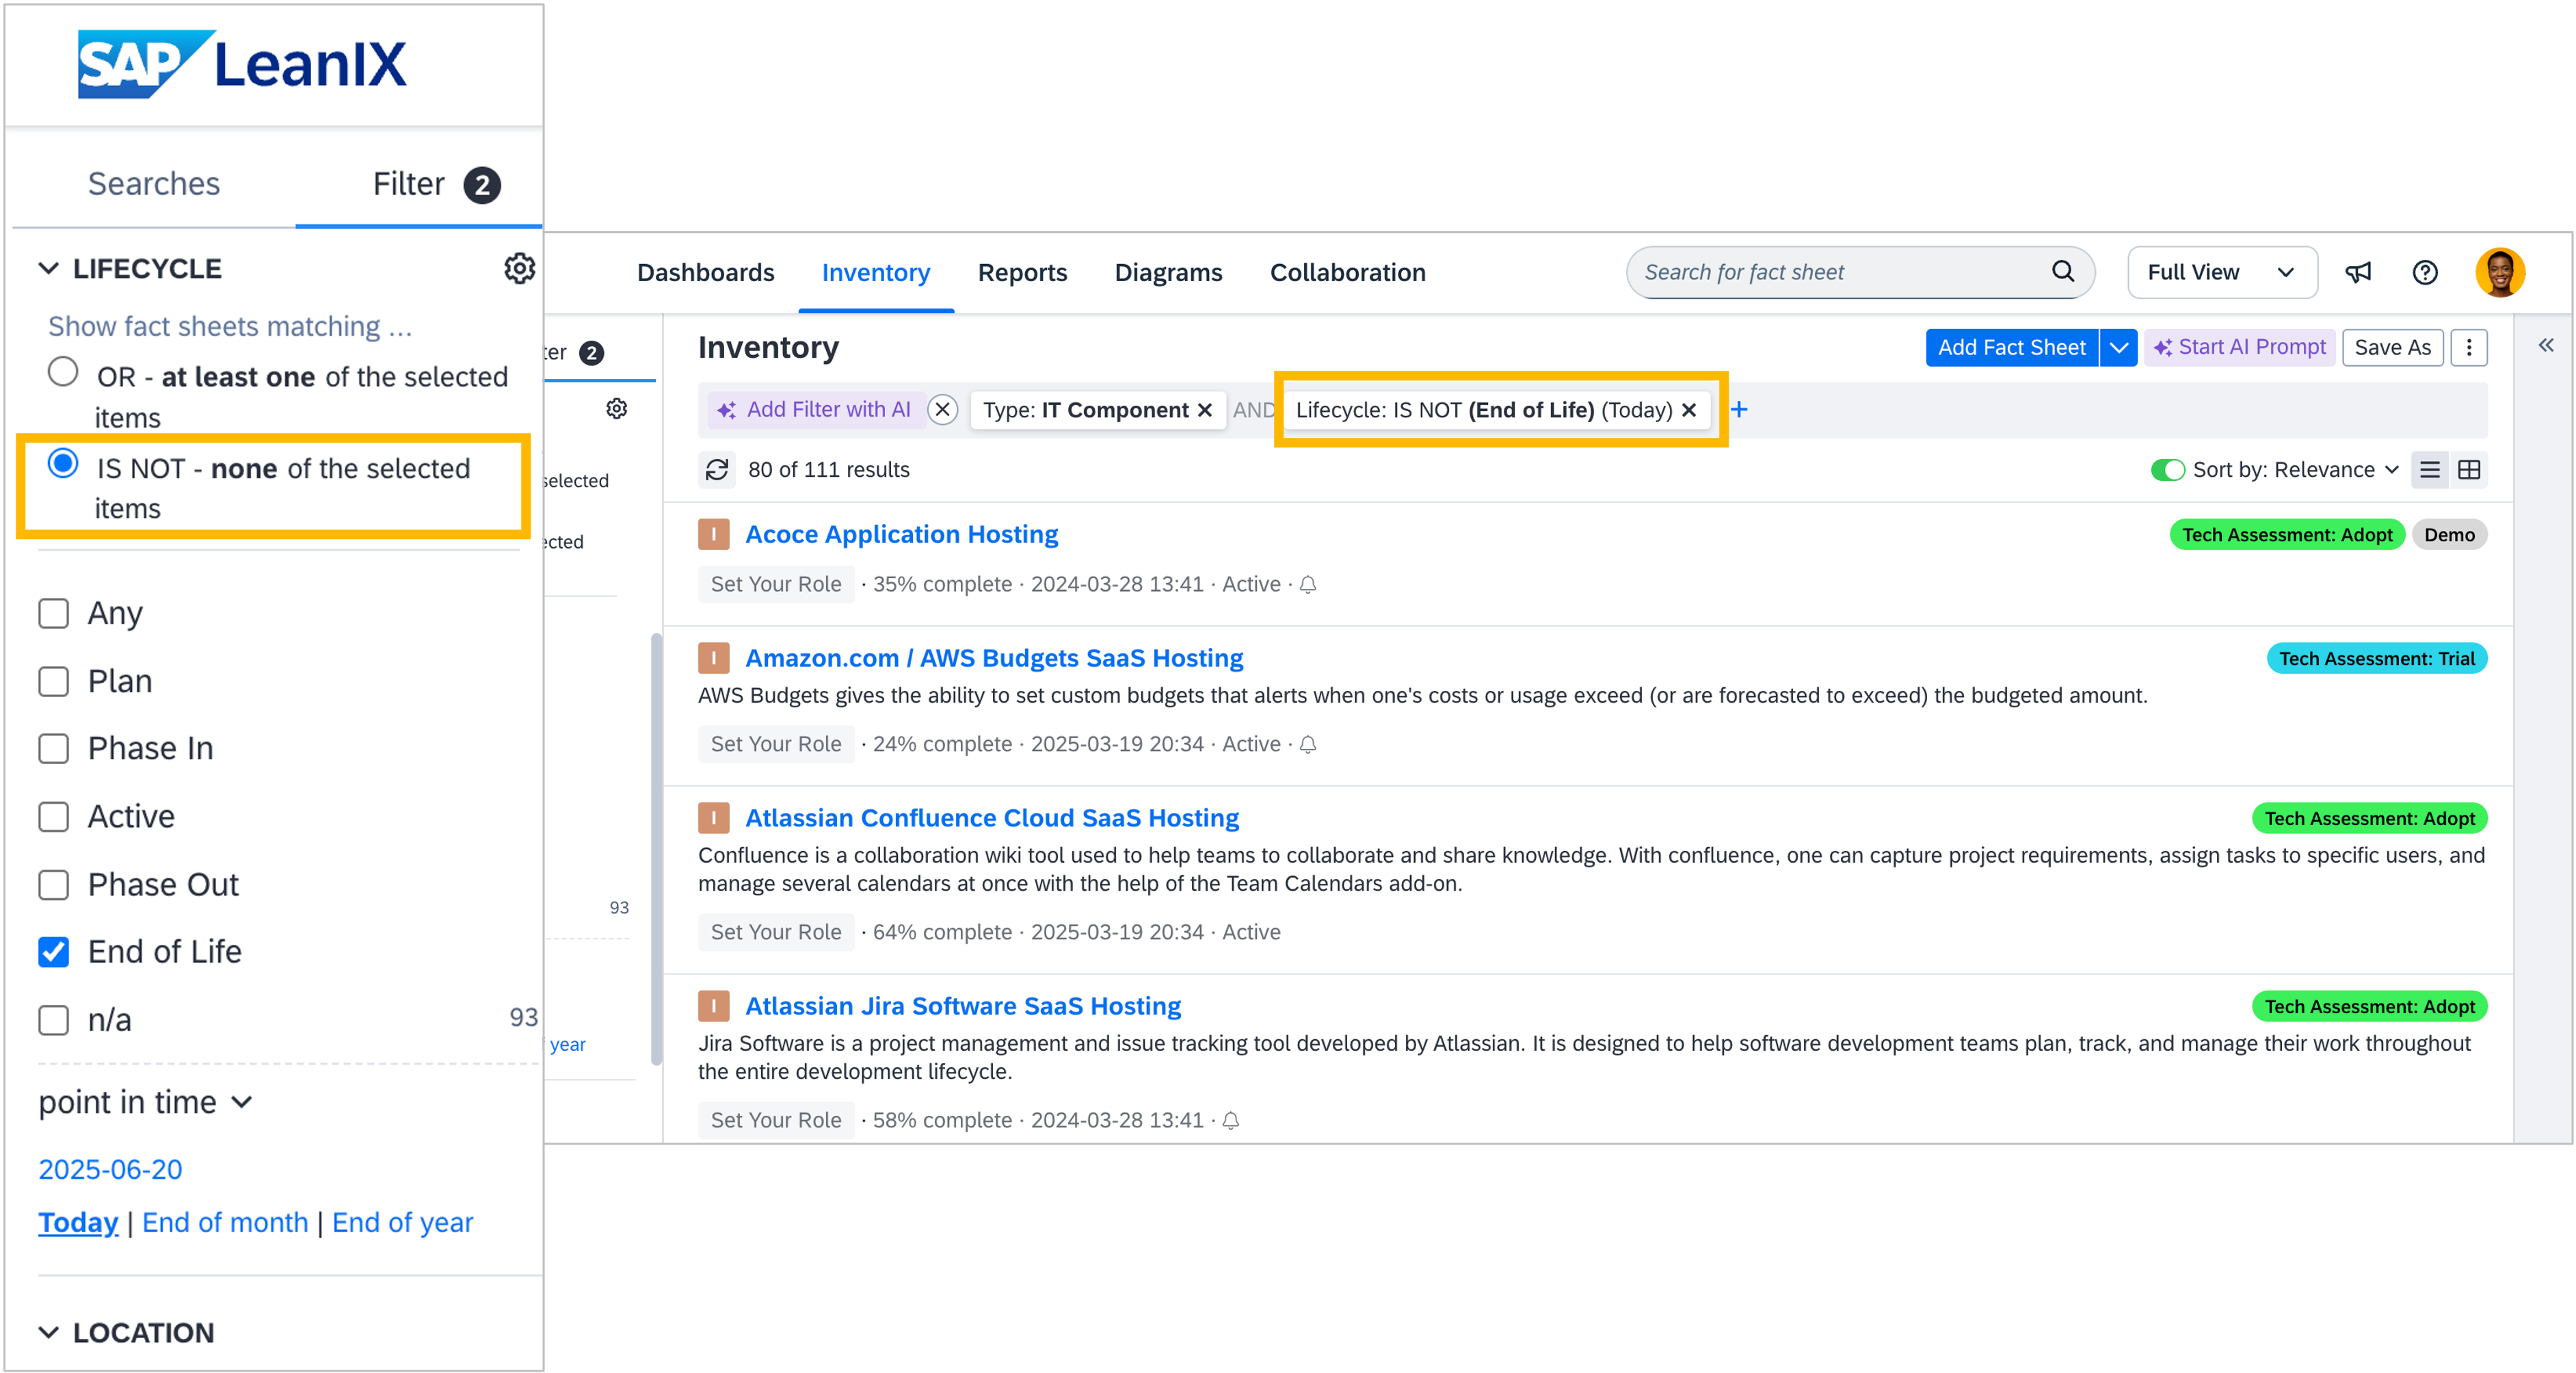Click the bell icon on Acoce Application Hosting
Image resolution: width=2576 pixels, height=1373 pixels.
(1308, 584)
